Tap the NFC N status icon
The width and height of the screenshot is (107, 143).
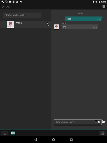point(21,2)
